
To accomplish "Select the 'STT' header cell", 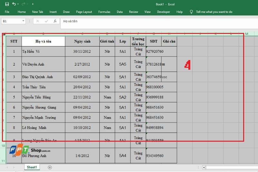I will 14,41.
